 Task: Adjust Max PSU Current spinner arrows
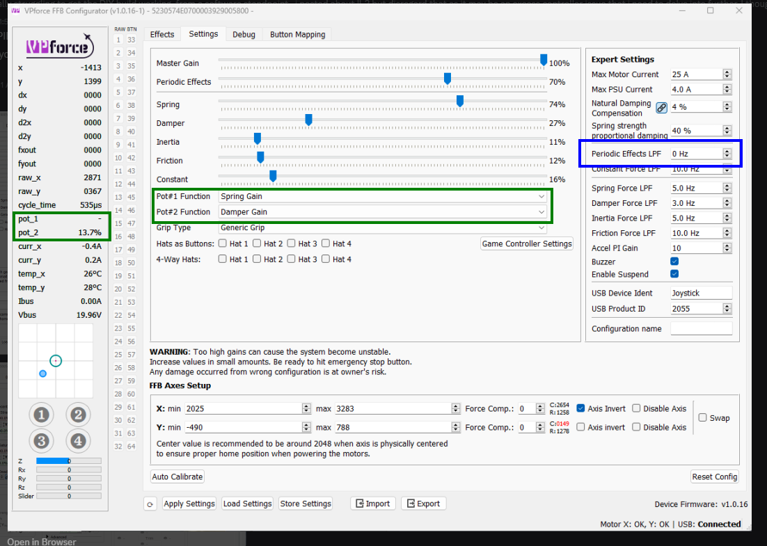pos(727,90)
